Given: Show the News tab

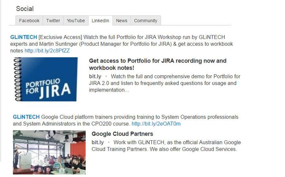Looking at the screenshot, I should (122, 20).
